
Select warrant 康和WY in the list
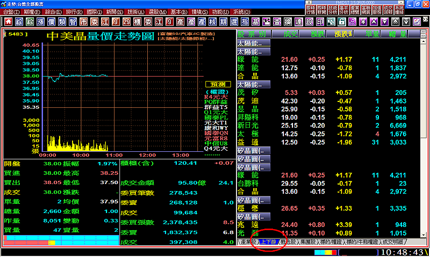216,128
